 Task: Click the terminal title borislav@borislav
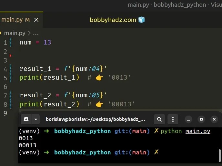(x=96, y=119)
